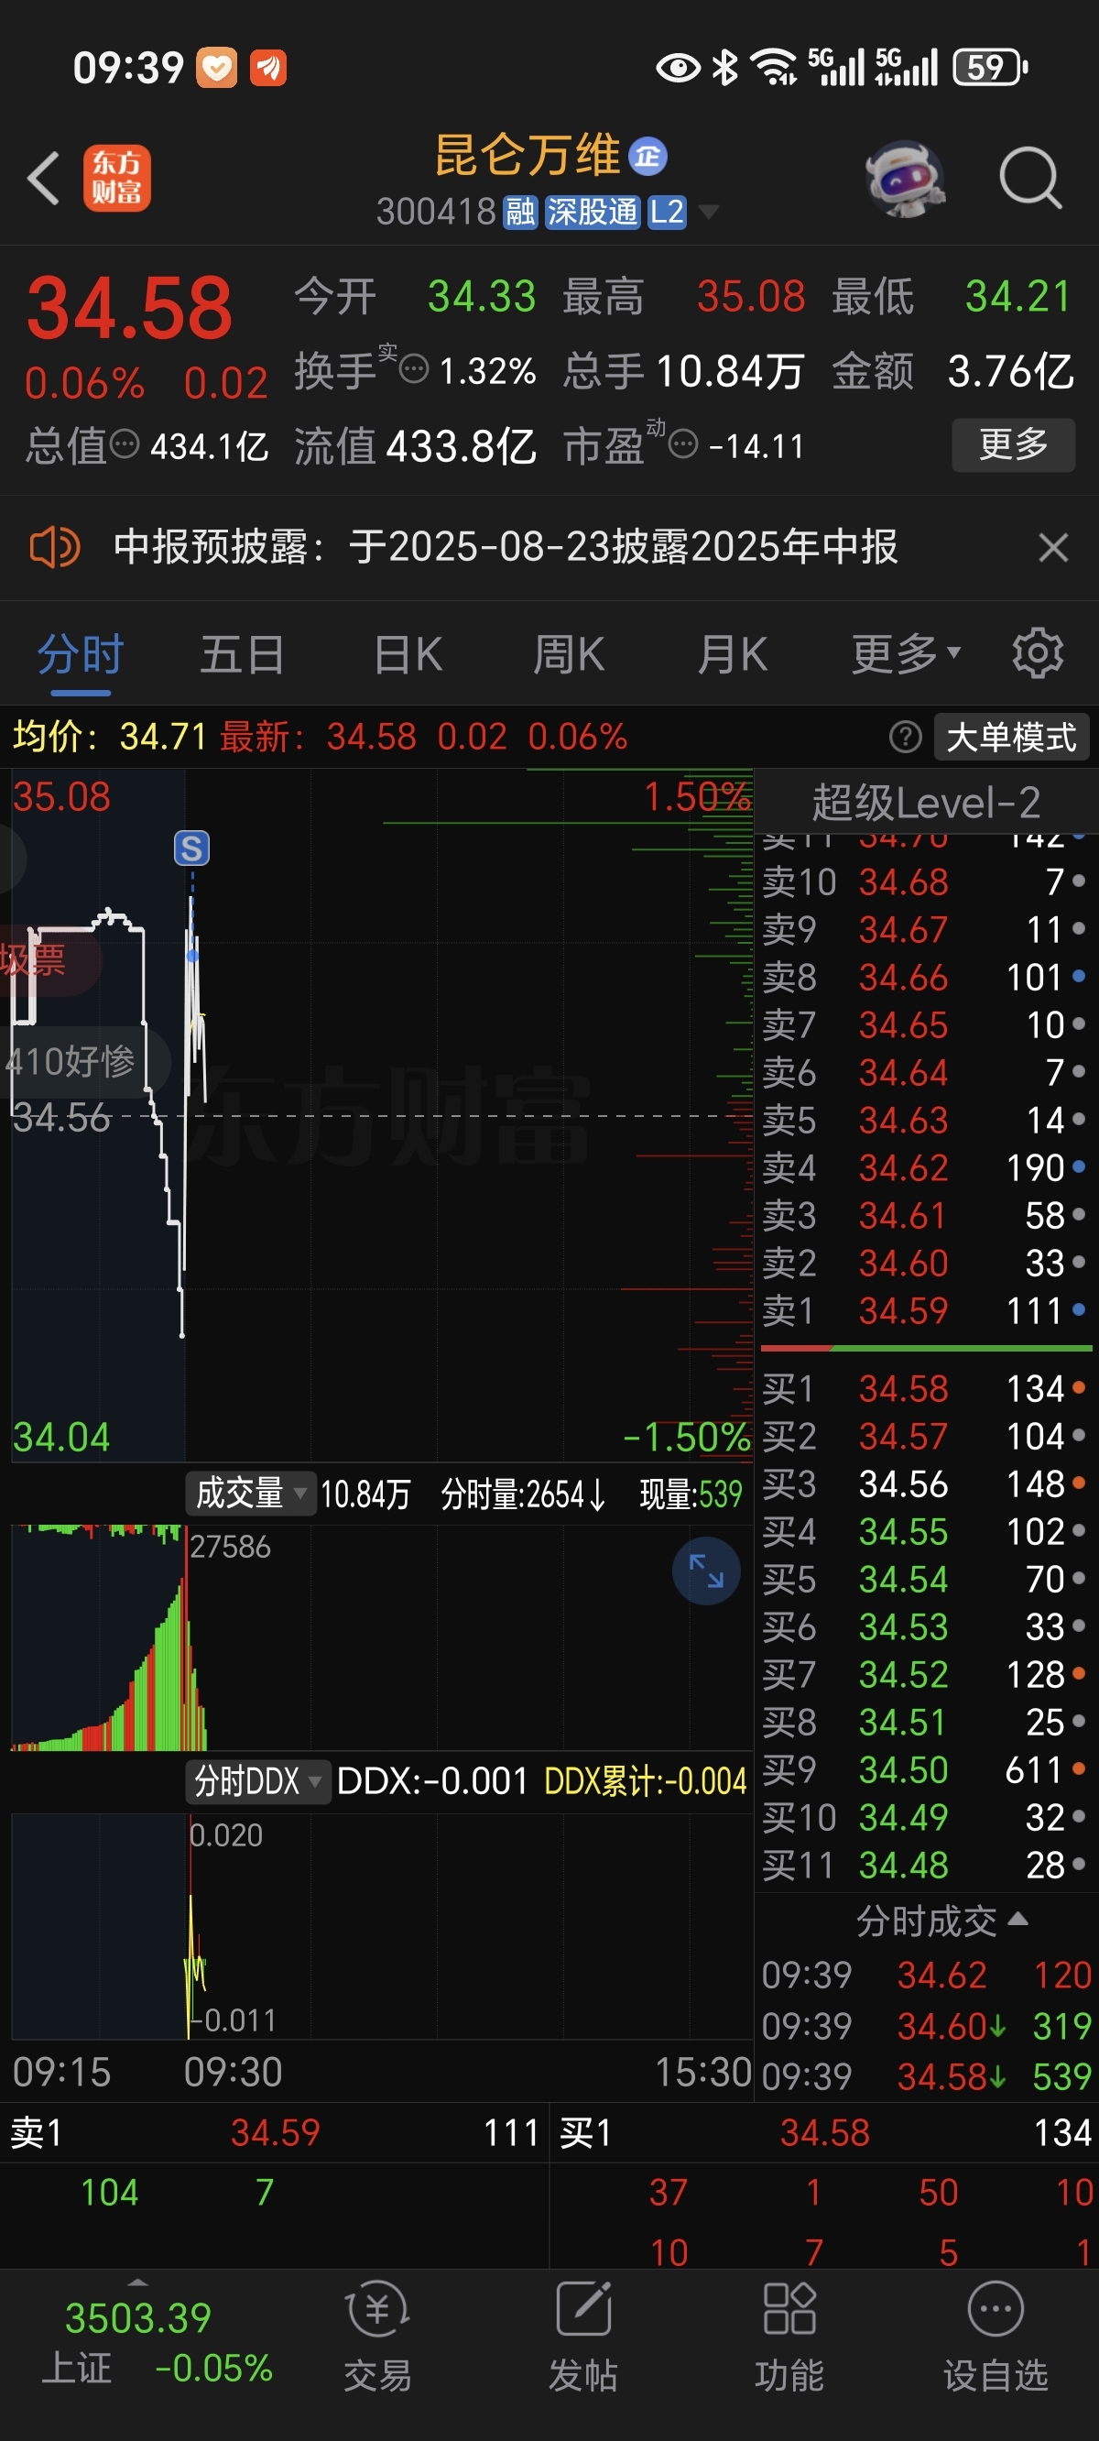The height and width of the screenshot is (2441, 1099).
Task: Switch to the 五日 tab
Action: 243,655
